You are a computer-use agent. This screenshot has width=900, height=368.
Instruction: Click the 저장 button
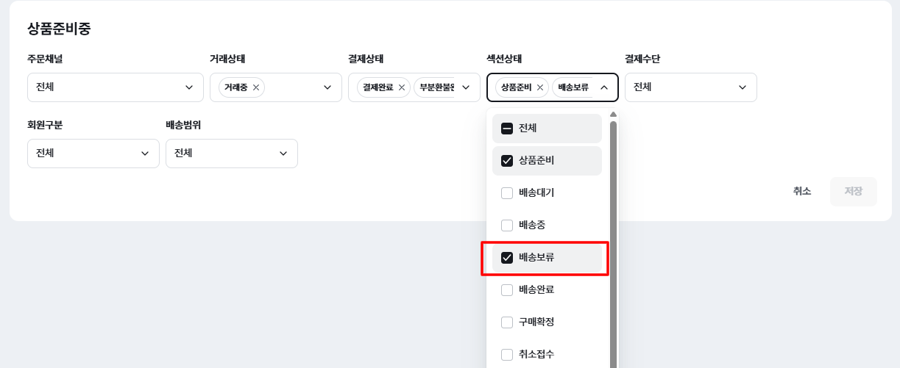[853, 192]
